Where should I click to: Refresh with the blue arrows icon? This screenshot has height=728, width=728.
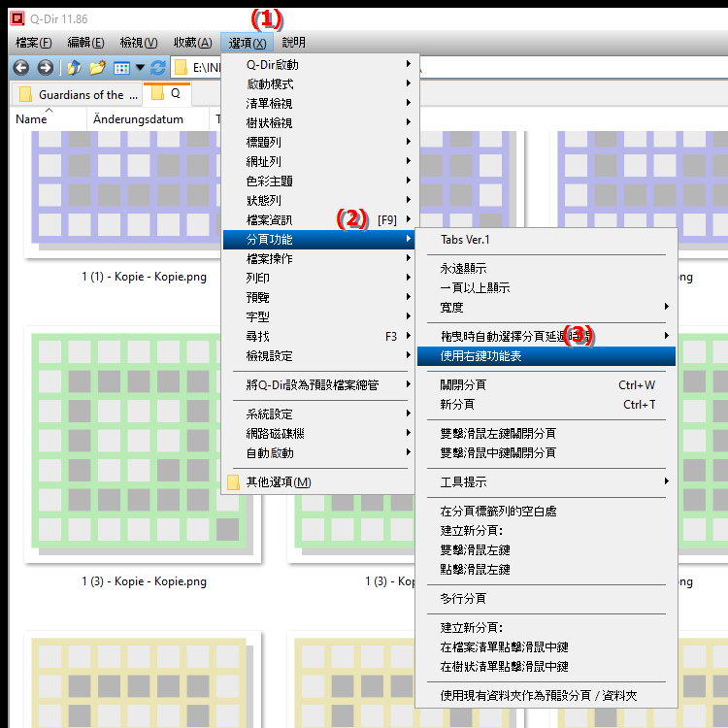click(x=158, y=68)
